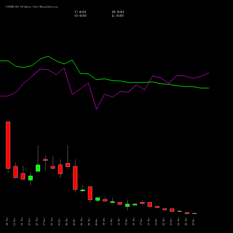Click the 09 Dec date label
The height and width of the screenshot is (233, 233).
point(96,221)
